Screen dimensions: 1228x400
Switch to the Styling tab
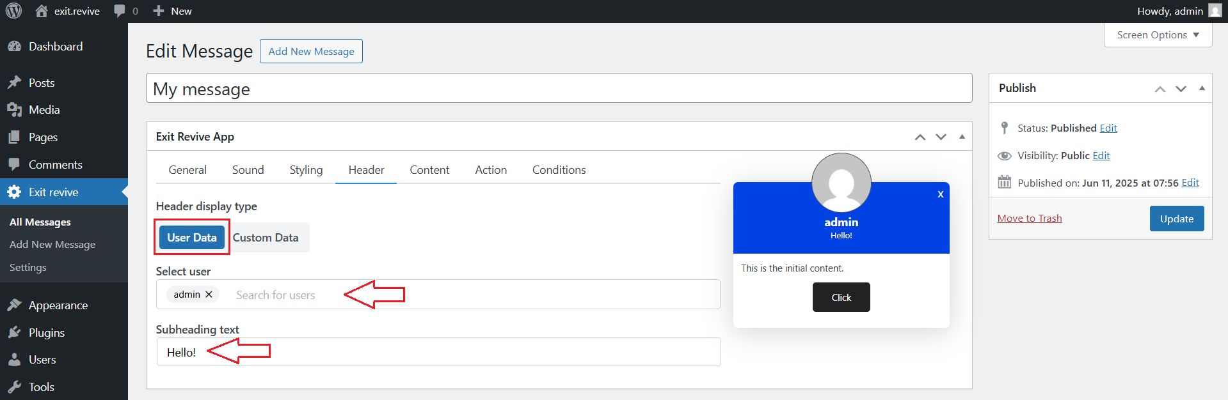(306, 170)
